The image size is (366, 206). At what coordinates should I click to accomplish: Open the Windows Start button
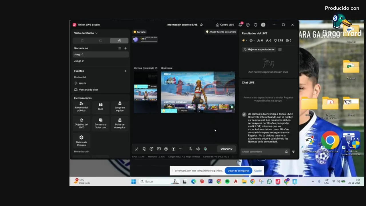coord(134,181)
